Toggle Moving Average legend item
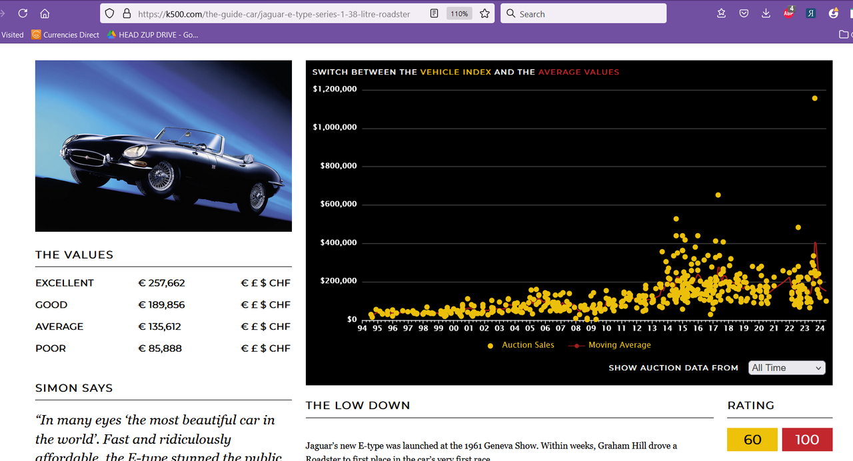The height and width of the screenshot is (461, 853). (x=609, y=345)
